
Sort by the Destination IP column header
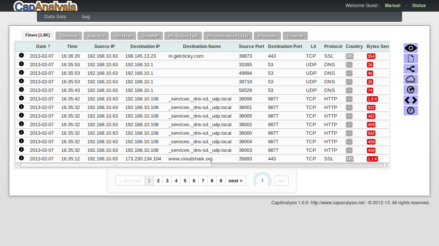(x=145, y=47)
